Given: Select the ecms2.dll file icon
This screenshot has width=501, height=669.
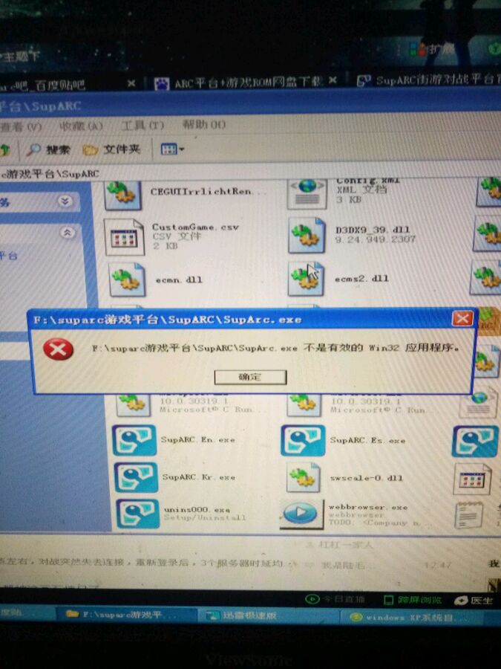Looking at the screenshot, I should (306, 279).
